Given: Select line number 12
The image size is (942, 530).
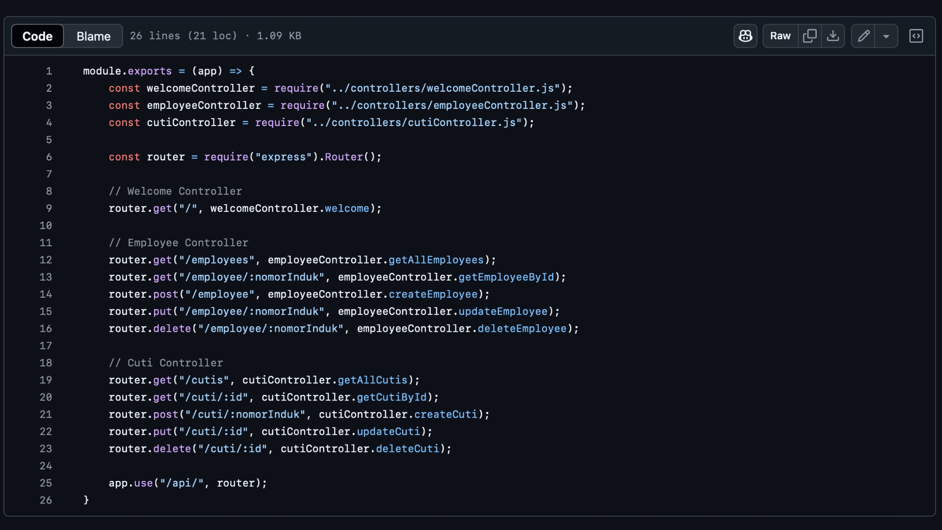Looking at the screenshot, I should click(x=46, y=260).
